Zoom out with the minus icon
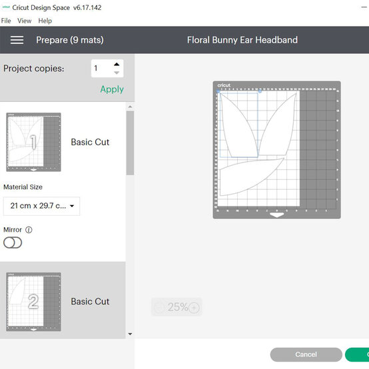This screenshot has height=369, width=369. click(x=159, y=307)
